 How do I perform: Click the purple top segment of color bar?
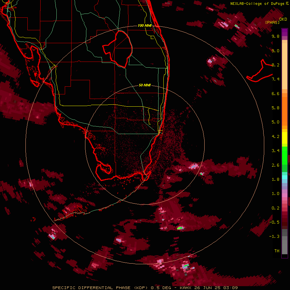285,32
